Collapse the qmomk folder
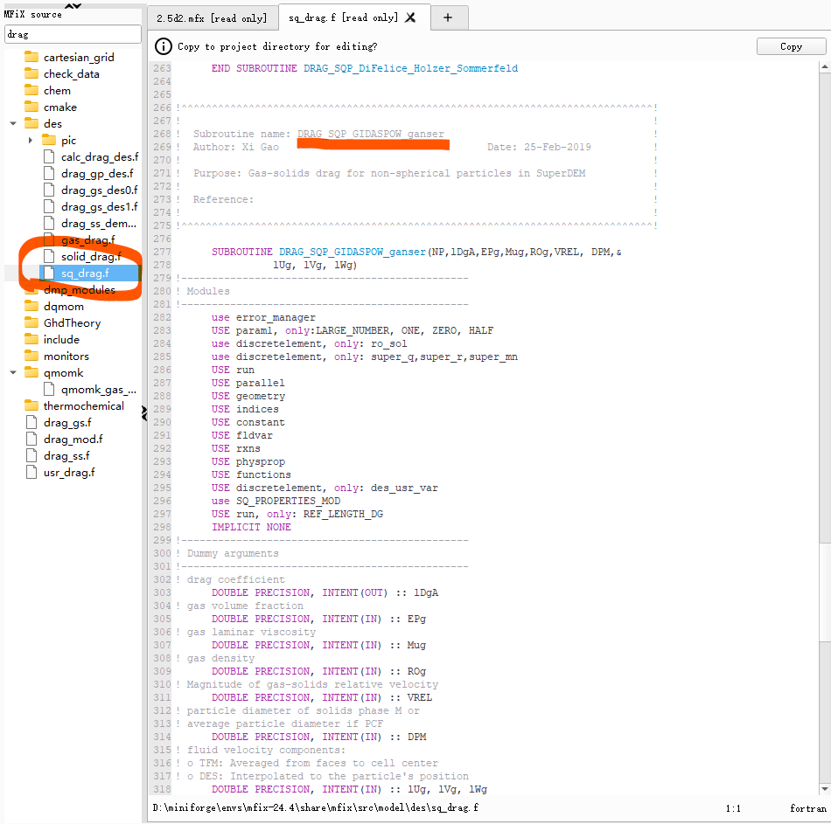The height and width of the screenshot is (824, 831). point(13,372)
